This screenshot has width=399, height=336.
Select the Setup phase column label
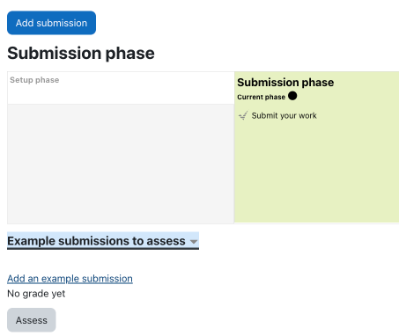pyautogui.click(x=34, y=80)
